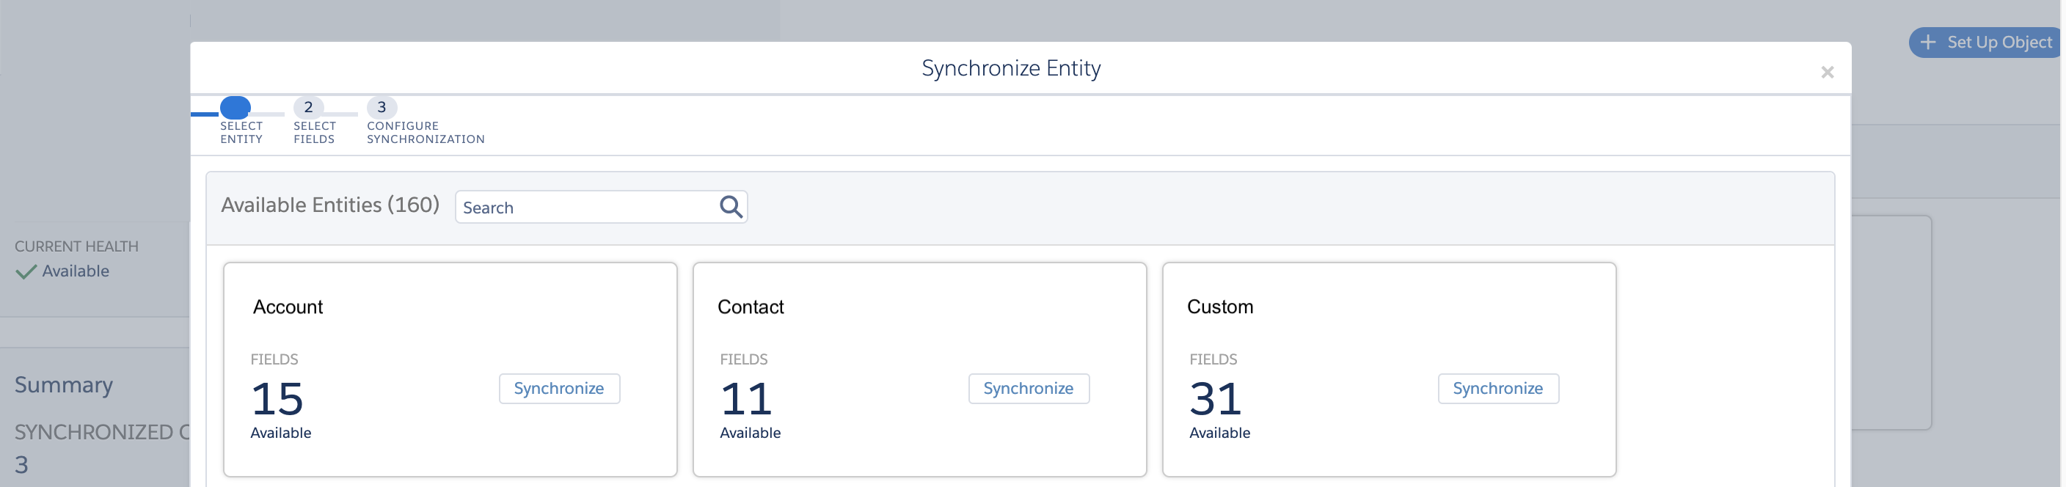Click the search magnifier icon
The image size is (2066, 487).
(x=731, y=207)
